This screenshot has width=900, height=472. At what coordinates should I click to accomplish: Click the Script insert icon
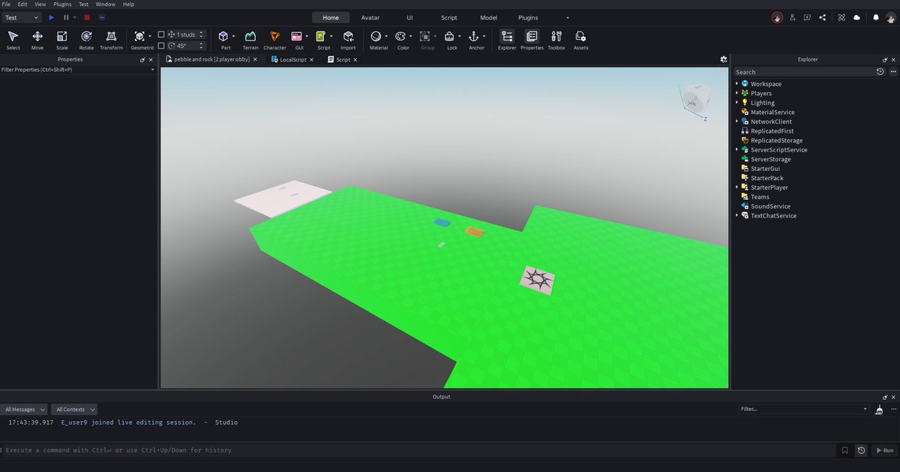coord(321,36)
